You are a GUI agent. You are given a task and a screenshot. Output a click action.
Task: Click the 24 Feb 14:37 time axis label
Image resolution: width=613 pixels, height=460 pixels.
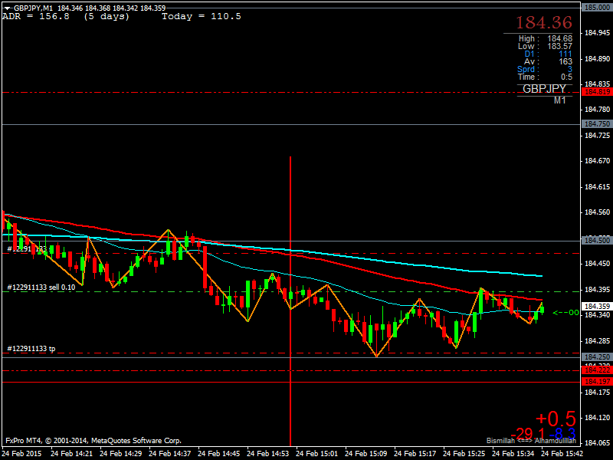point(169,454)
